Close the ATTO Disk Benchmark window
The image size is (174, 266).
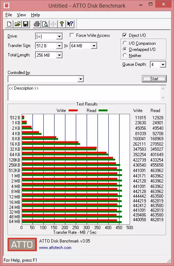[x=163, y=4]
